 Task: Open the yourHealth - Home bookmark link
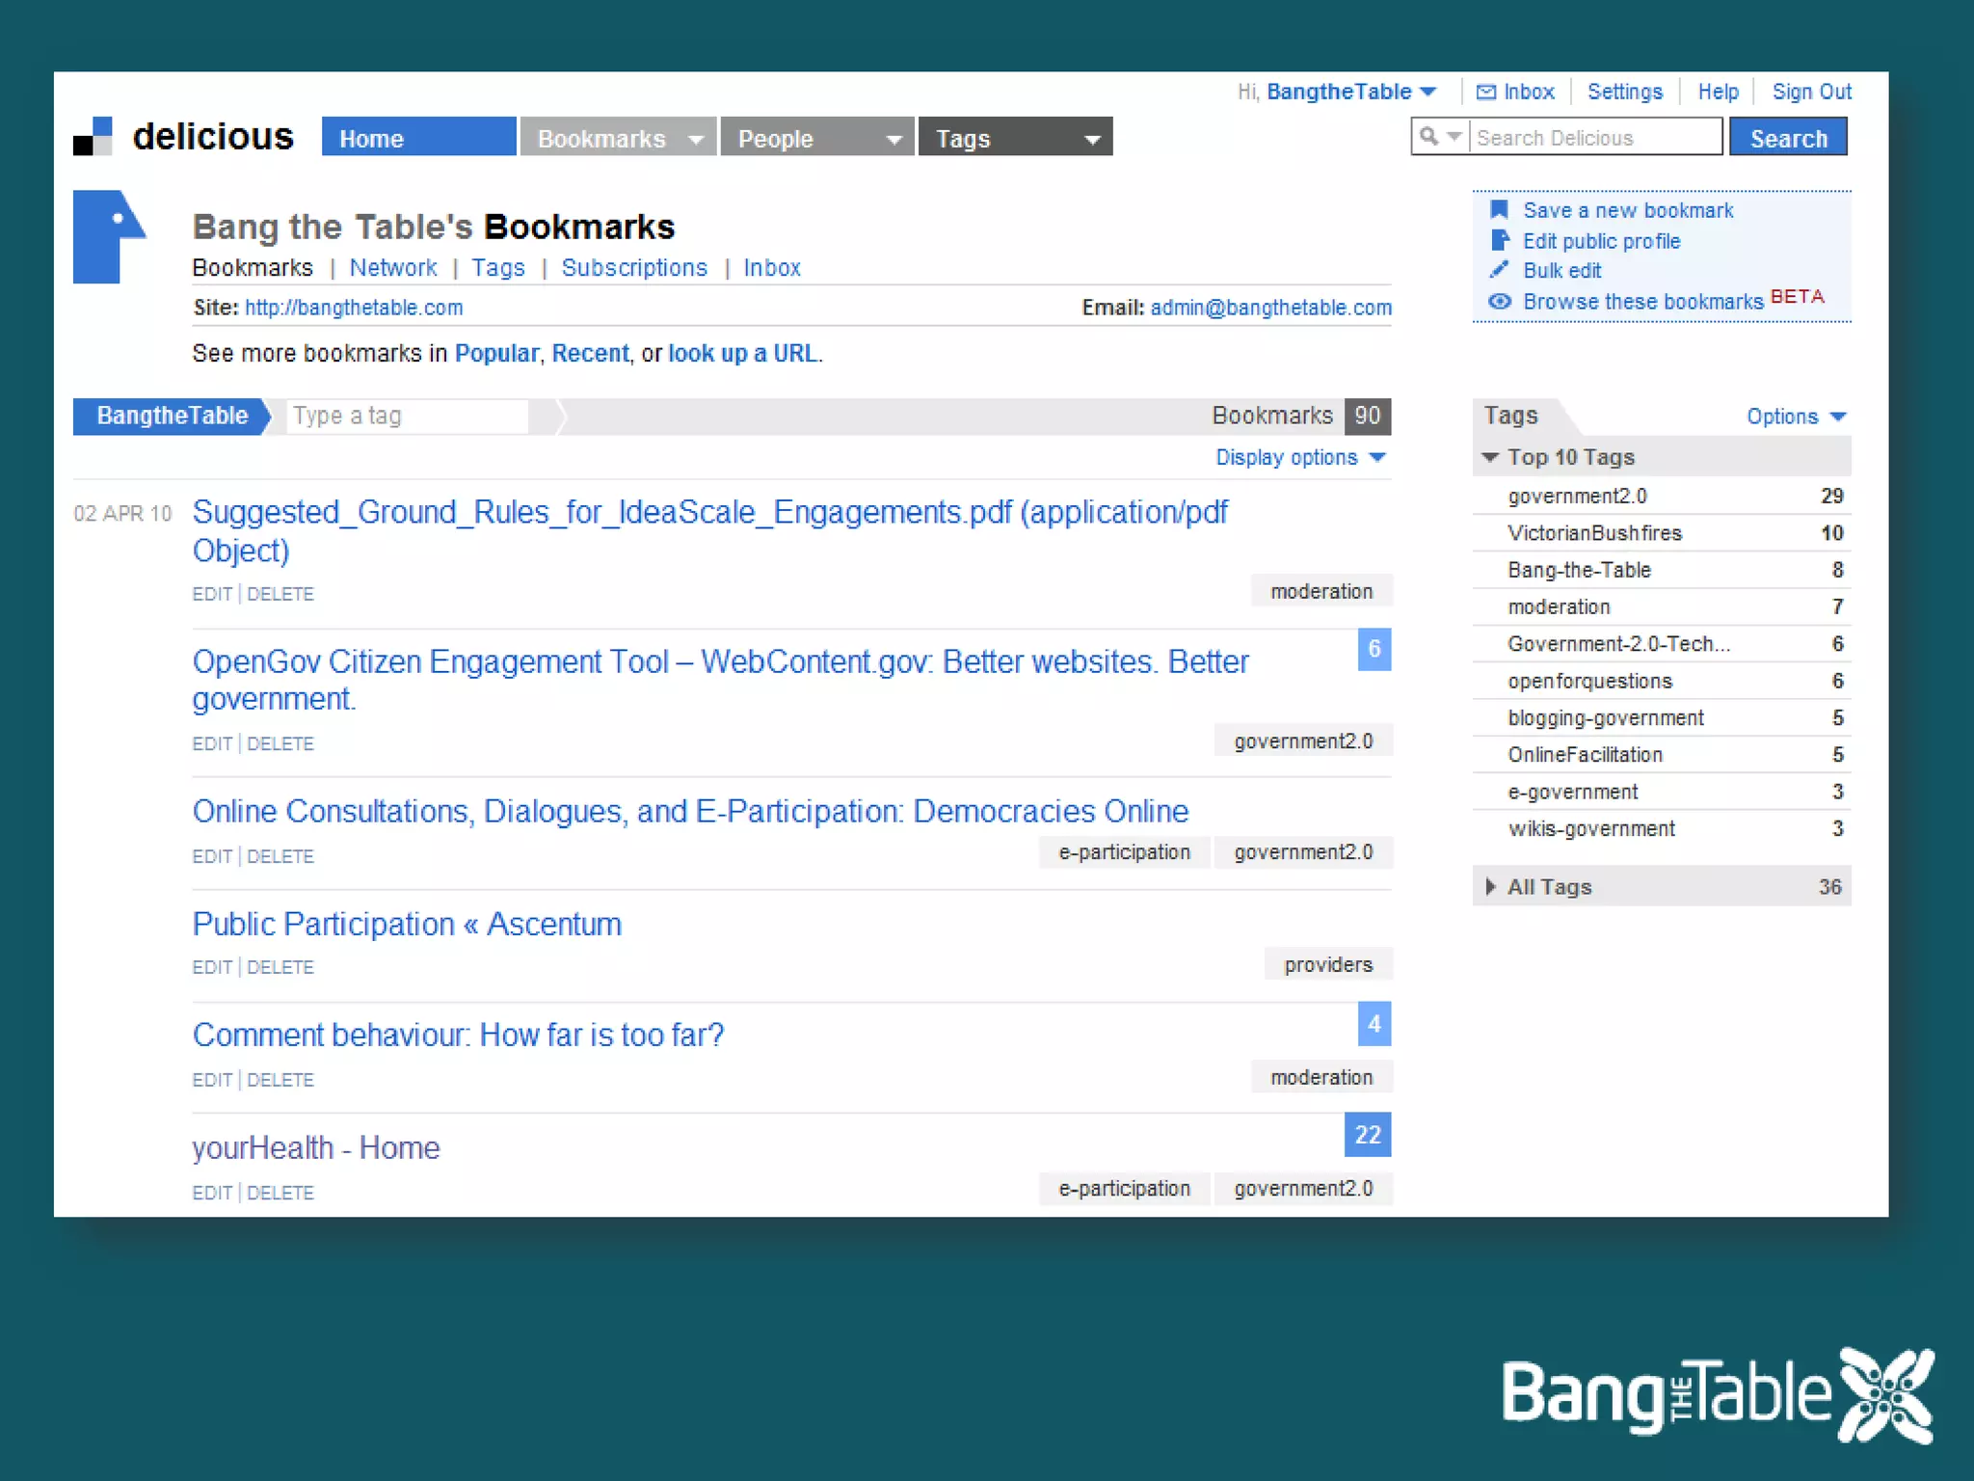click(315, 1148)
